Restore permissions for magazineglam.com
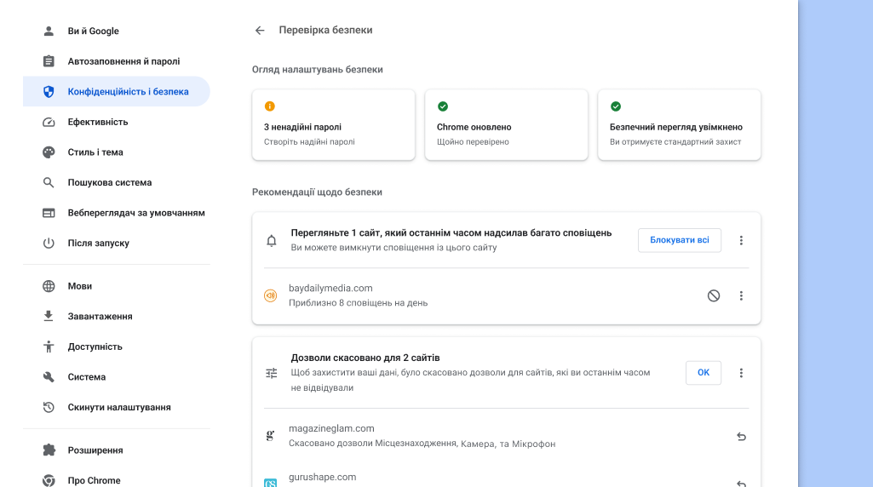 [x=741, y=437]
